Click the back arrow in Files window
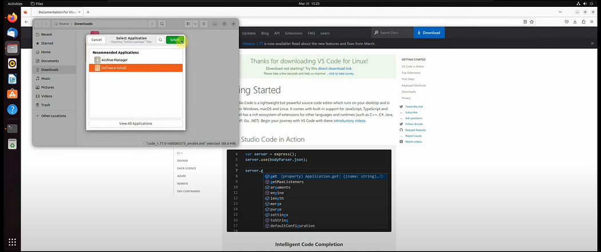This screenshot has width=601, height=252. pyautogui.click(x=38, y=24)
